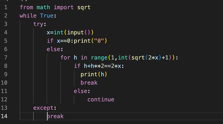Click the 'break' keyword on line 14

coord(55,116)
